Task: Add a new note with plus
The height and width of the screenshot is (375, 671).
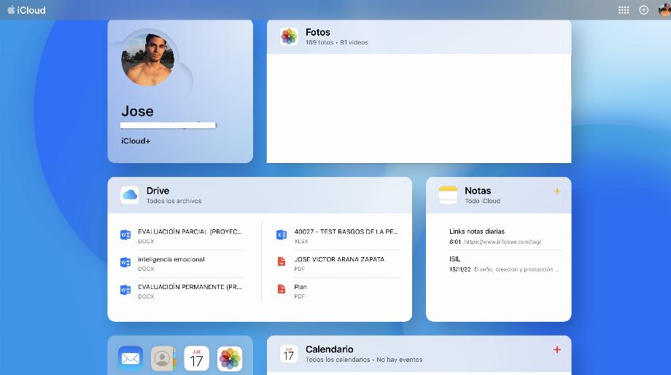Action: 556,191
